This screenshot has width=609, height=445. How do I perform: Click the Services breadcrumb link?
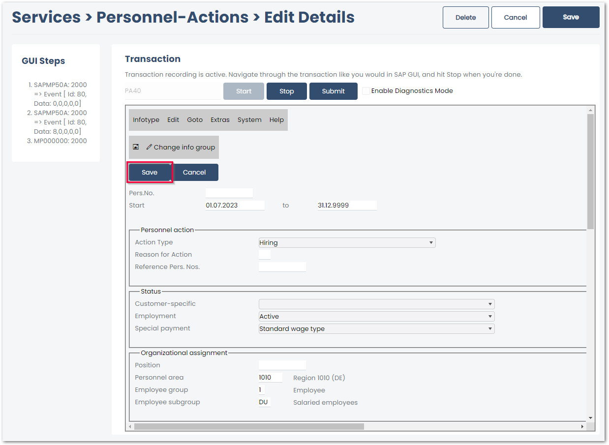coord(46,17)
